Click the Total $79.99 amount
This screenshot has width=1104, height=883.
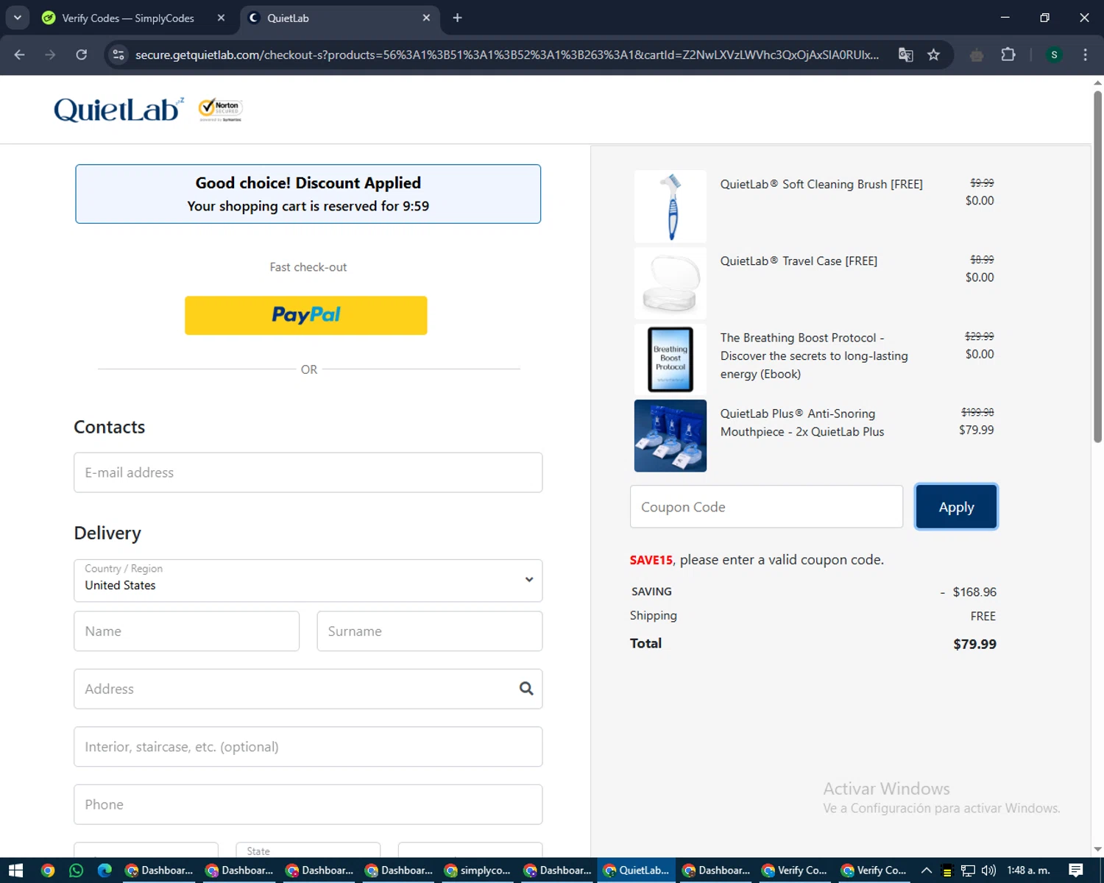point(974,644)
